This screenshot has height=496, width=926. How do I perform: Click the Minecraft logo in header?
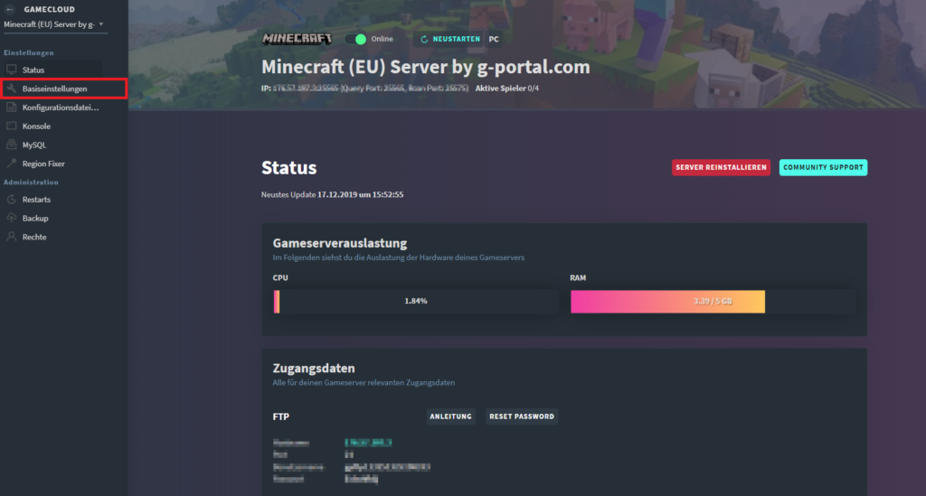pyautogui.click(x=297, y=39)
